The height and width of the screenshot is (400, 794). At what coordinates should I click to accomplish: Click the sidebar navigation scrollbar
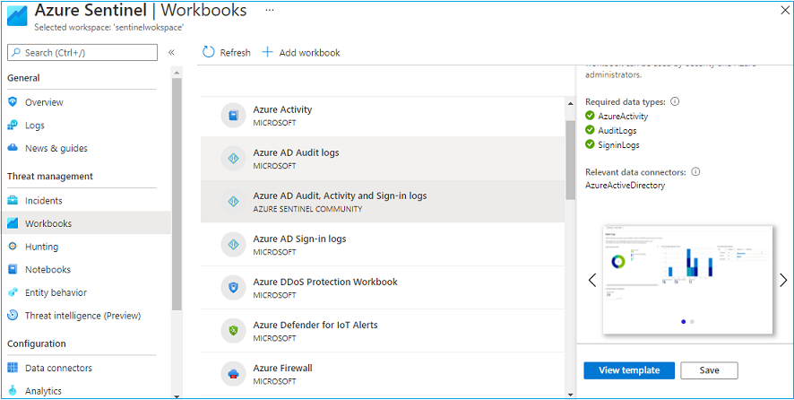[x=177, y=194]
